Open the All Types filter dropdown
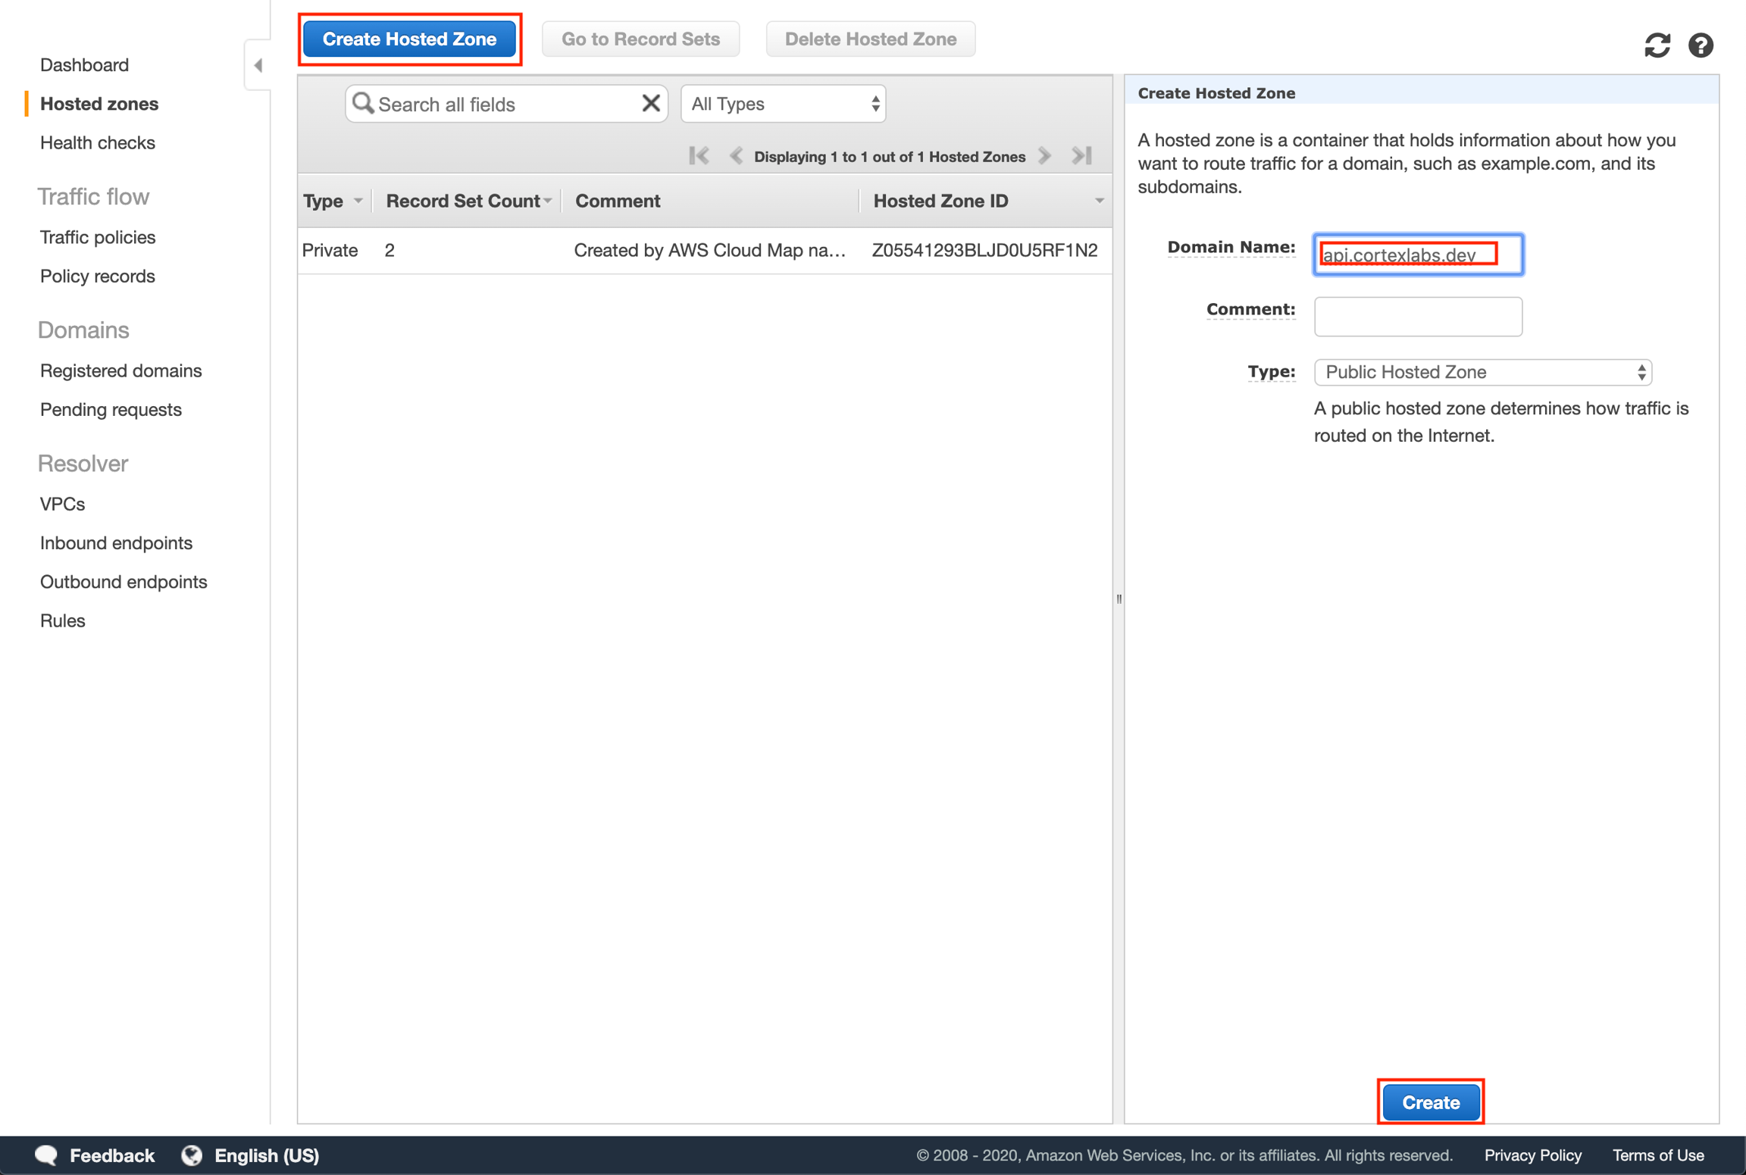 pyautogui.click(x=784, y=104)
